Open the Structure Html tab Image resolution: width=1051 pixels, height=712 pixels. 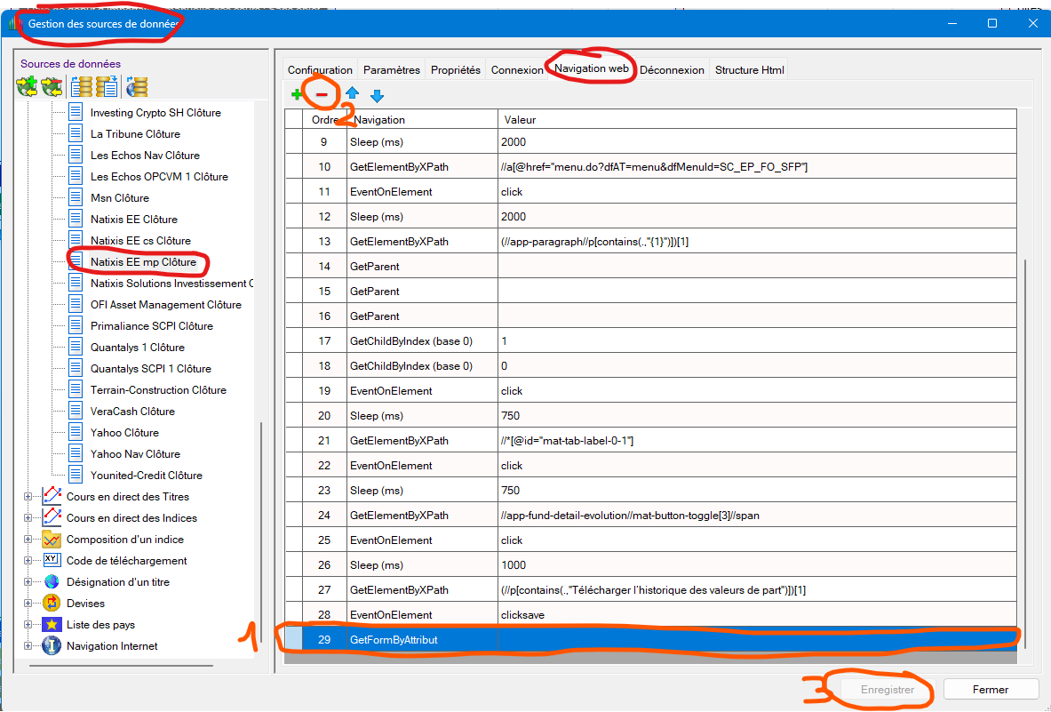point(749,70)
